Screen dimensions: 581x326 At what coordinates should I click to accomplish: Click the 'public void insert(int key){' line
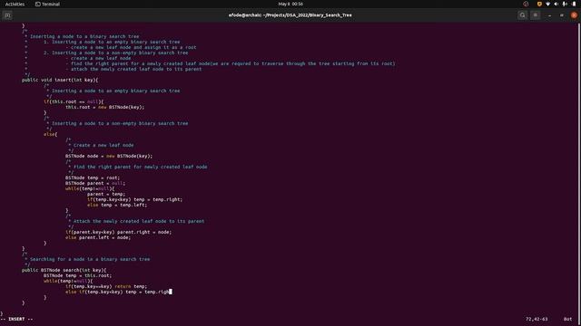[60, 80]
